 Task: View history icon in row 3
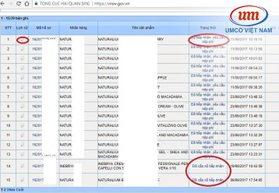[22, 58]
